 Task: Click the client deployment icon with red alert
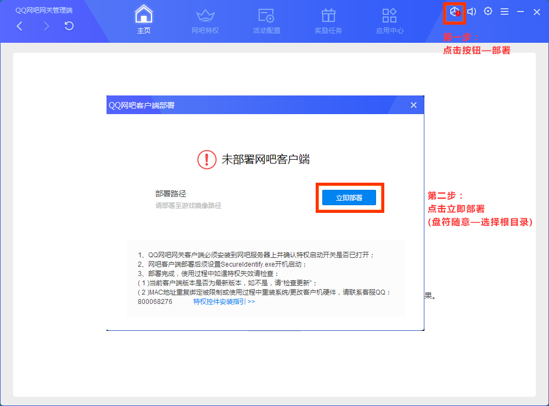pyautogui.click(x=455, y=12)
